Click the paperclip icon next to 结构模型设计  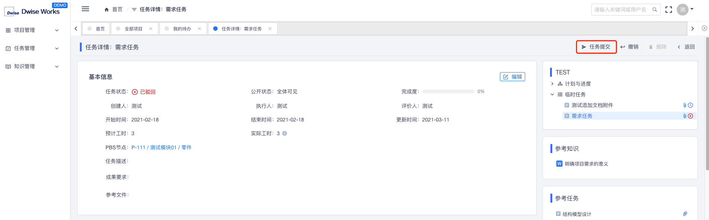(685, 214)
